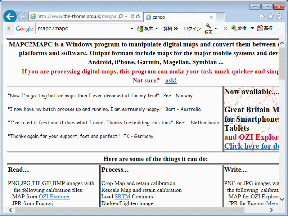
Task: Click the horizontal scrollbar left arrow
Action: point(11,210)
